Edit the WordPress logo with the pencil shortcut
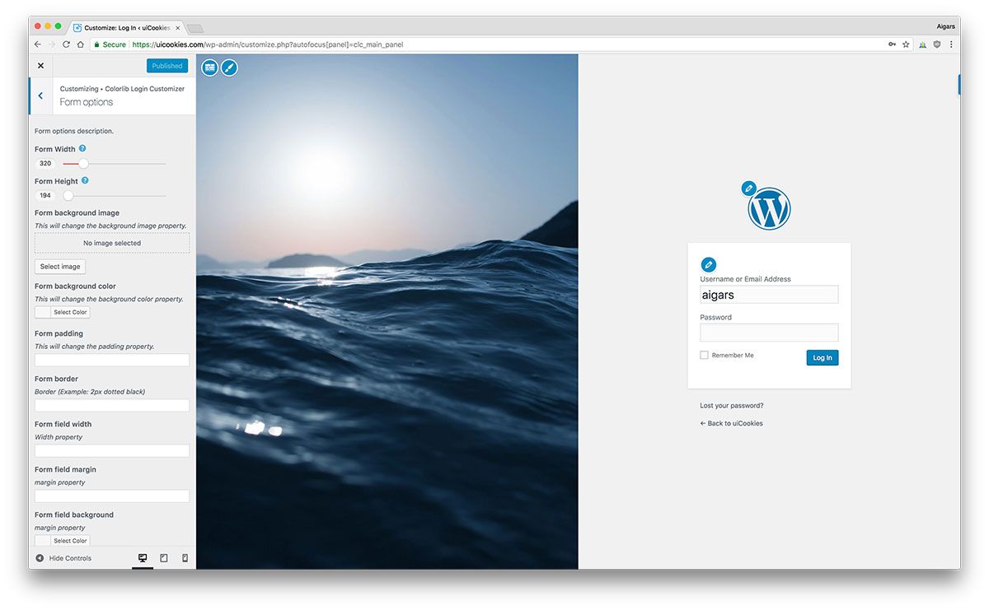989x610 pixels. click(x=748, y=189)
